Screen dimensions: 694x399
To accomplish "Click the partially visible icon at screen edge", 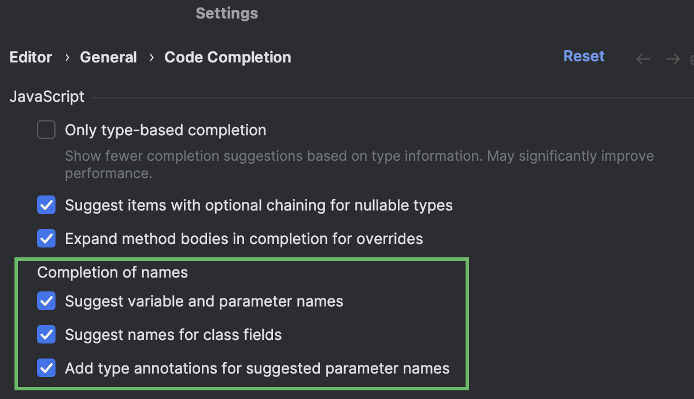I will tap(692, 58).
